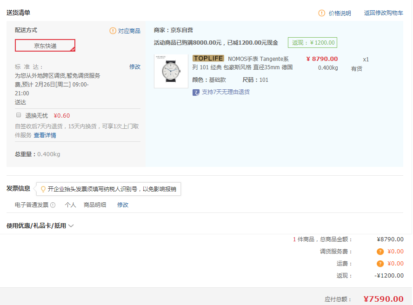Click the 有货 stock status text
The width and height of the screenshot is (413, 305).
(x=356, y=69)
